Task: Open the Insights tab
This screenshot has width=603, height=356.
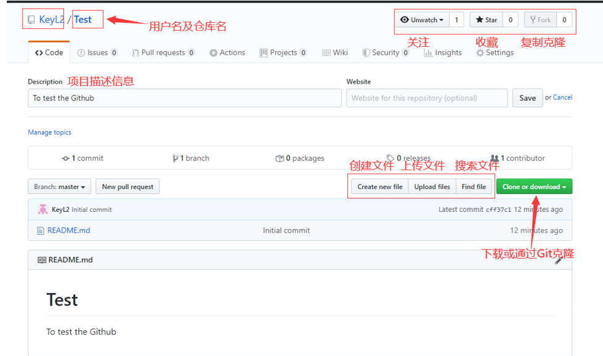Action: pyautogui.click(x=443, y=53)
